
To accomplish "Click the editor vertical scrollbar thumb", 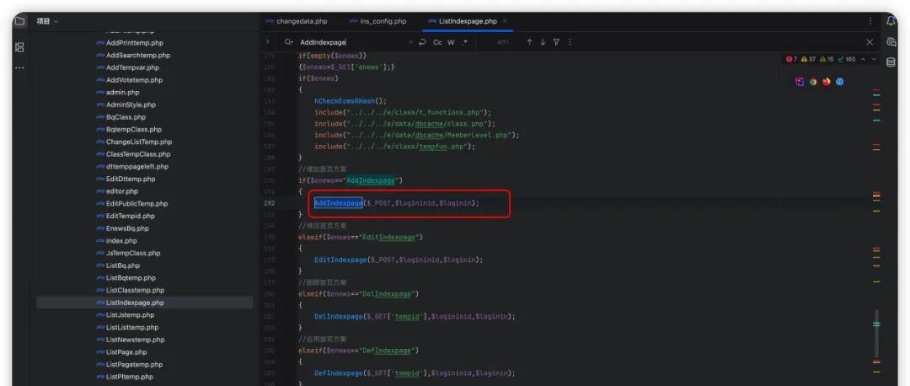I will (877, 333).
